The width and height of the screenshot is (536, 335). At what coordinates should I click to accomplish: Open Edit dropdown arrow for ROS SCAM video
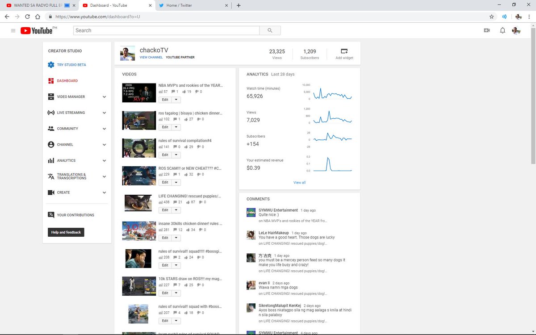pyautogui.click(x=176, y=182)
